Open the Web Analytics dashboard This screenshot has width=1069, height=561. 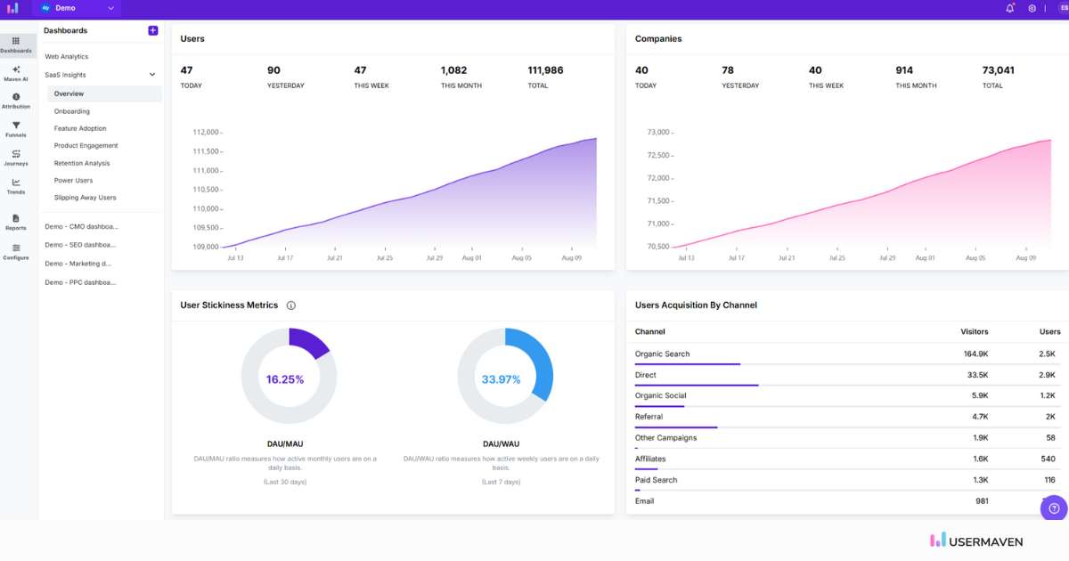pyautogui.click(x=67, y=56)
